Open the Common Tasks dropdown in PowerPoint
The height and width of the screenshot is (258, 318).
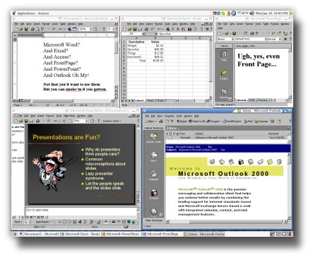click(x=112, y=121)
